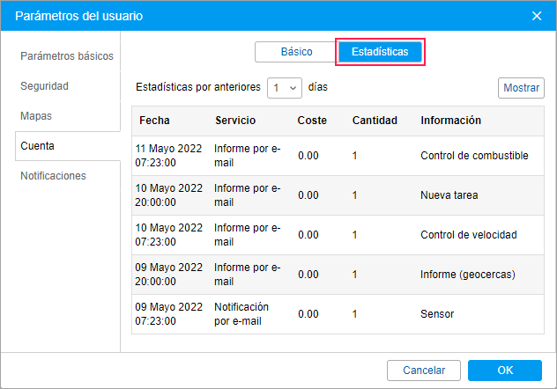Open the Mapas section
Image resolution: width=557 pixels, height=389 pixels.
click(x=37, y=116)
